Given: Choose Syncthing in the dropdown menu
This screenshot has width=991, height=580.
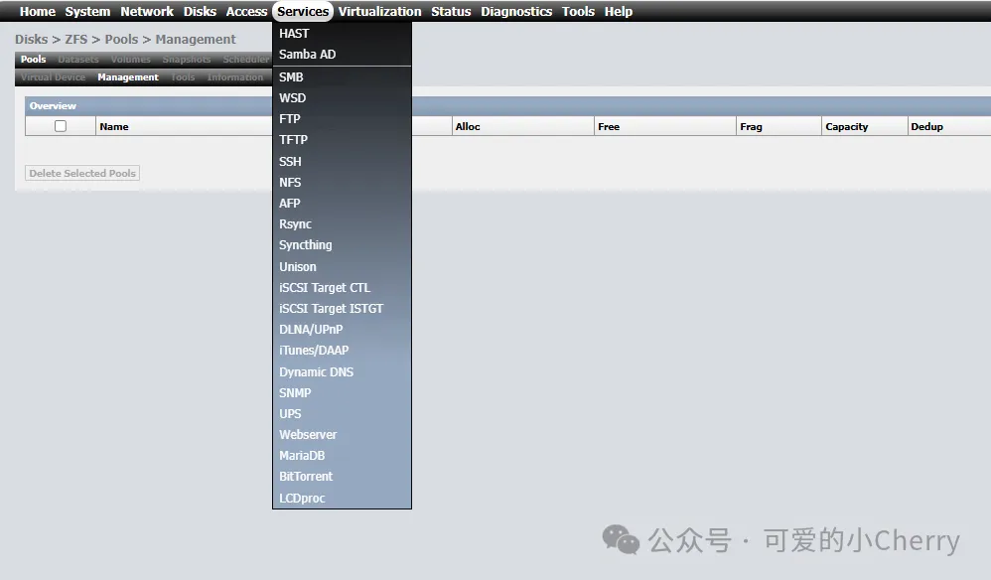Looking at the screenshot, I should click(x=305, y=244).
